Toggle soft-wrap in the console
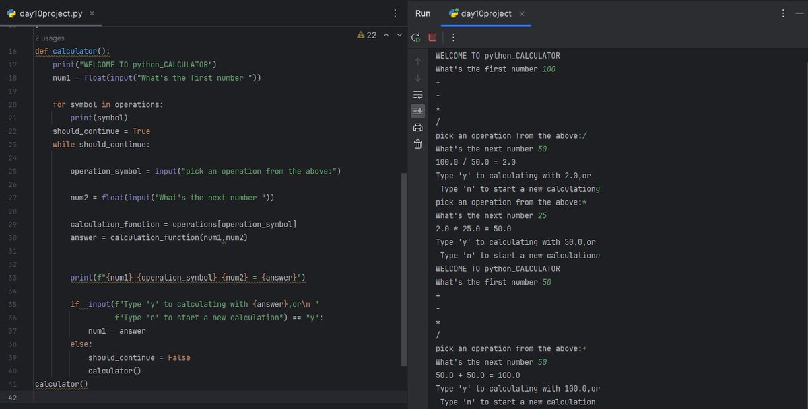This screenshot has width=808, height=409. tap(417, 94)
